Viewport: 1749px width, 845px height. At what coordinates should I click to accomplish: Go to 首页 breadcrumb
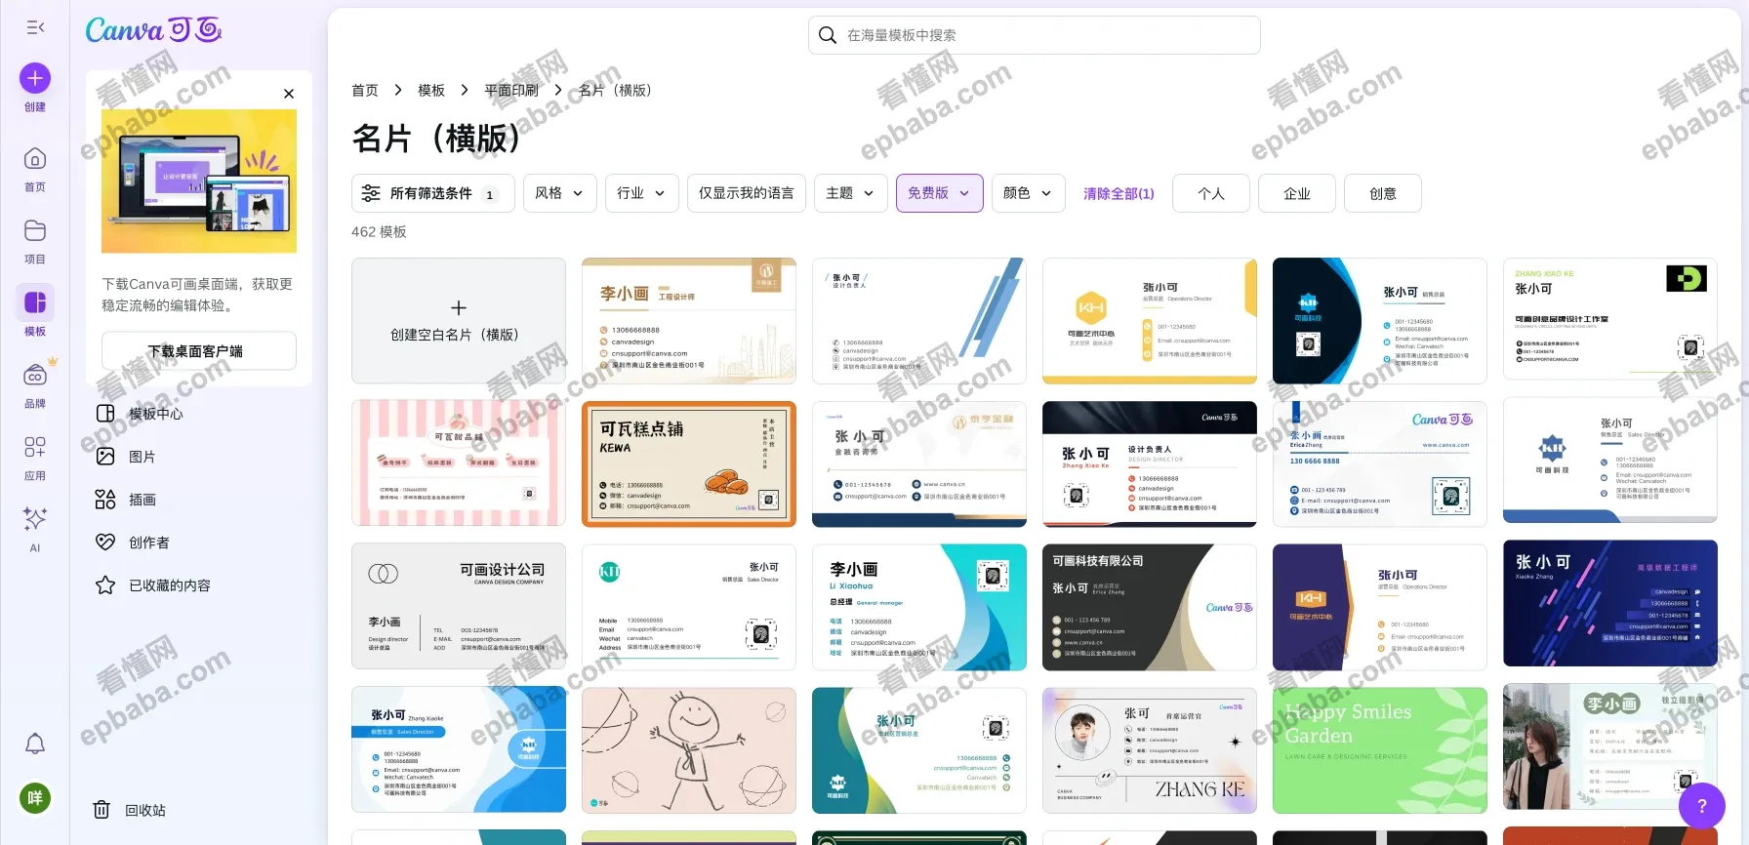pos(365,90)
